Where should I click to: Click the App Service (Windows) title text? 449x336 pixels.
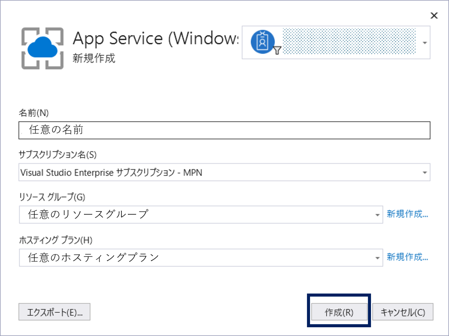pos(156,39)
